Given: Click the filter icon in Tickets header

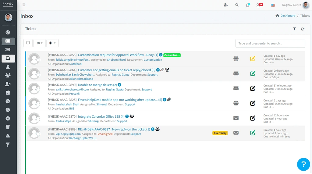Looking at the screenshot, I should click(294, 29).
